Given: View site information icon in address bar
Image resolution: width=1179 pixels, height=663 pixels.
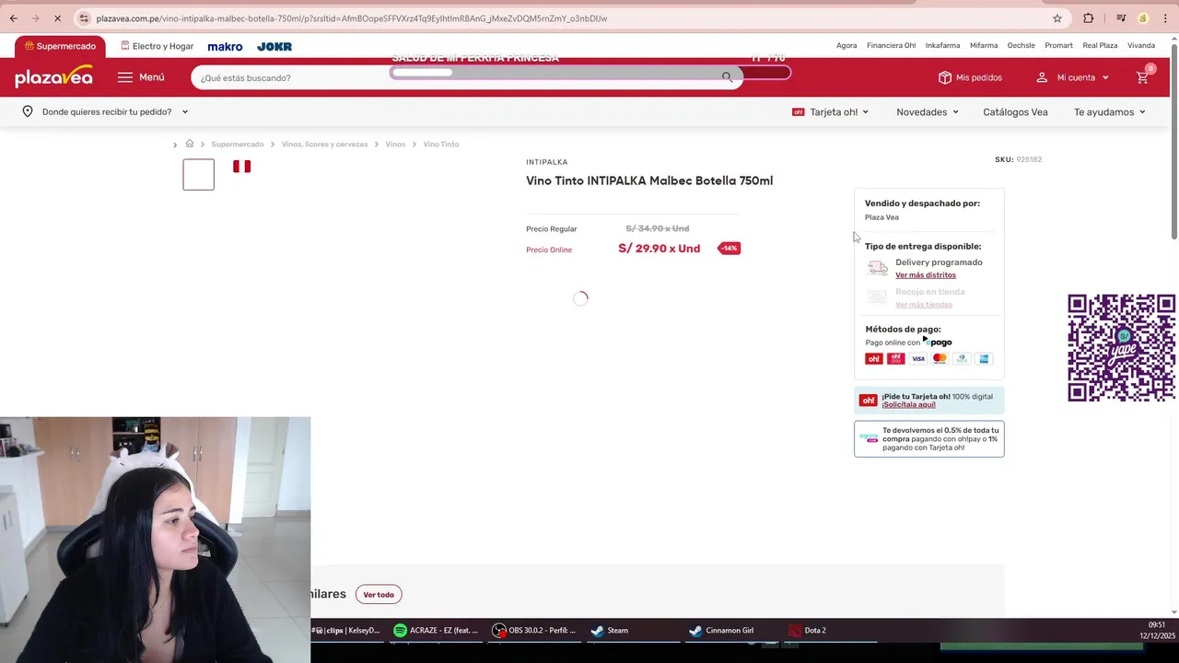Looking at the screenshot, I should click(84, 18).
